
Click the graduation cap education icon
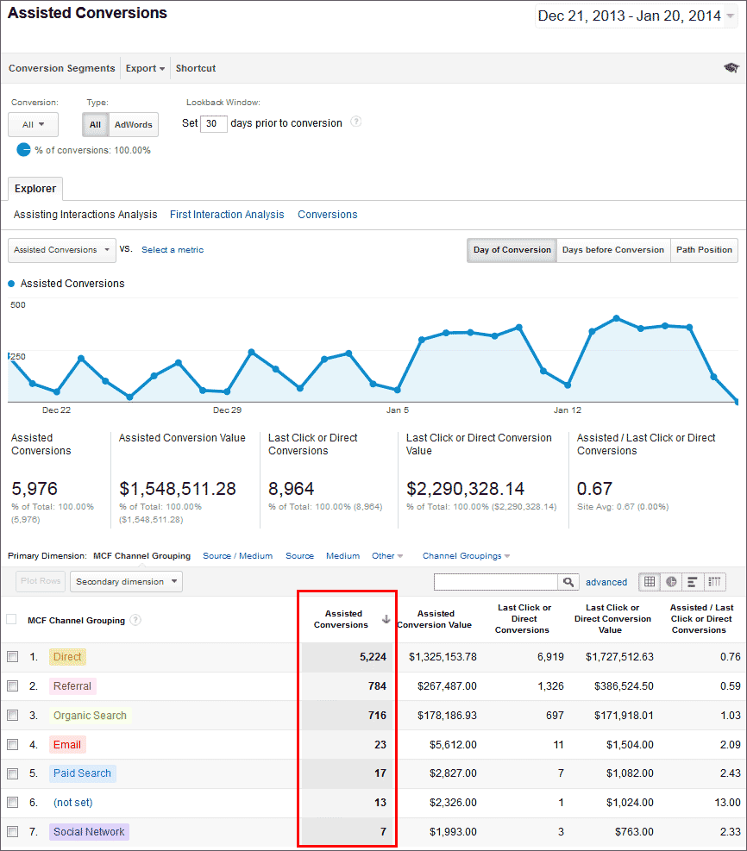pos(731,68)
